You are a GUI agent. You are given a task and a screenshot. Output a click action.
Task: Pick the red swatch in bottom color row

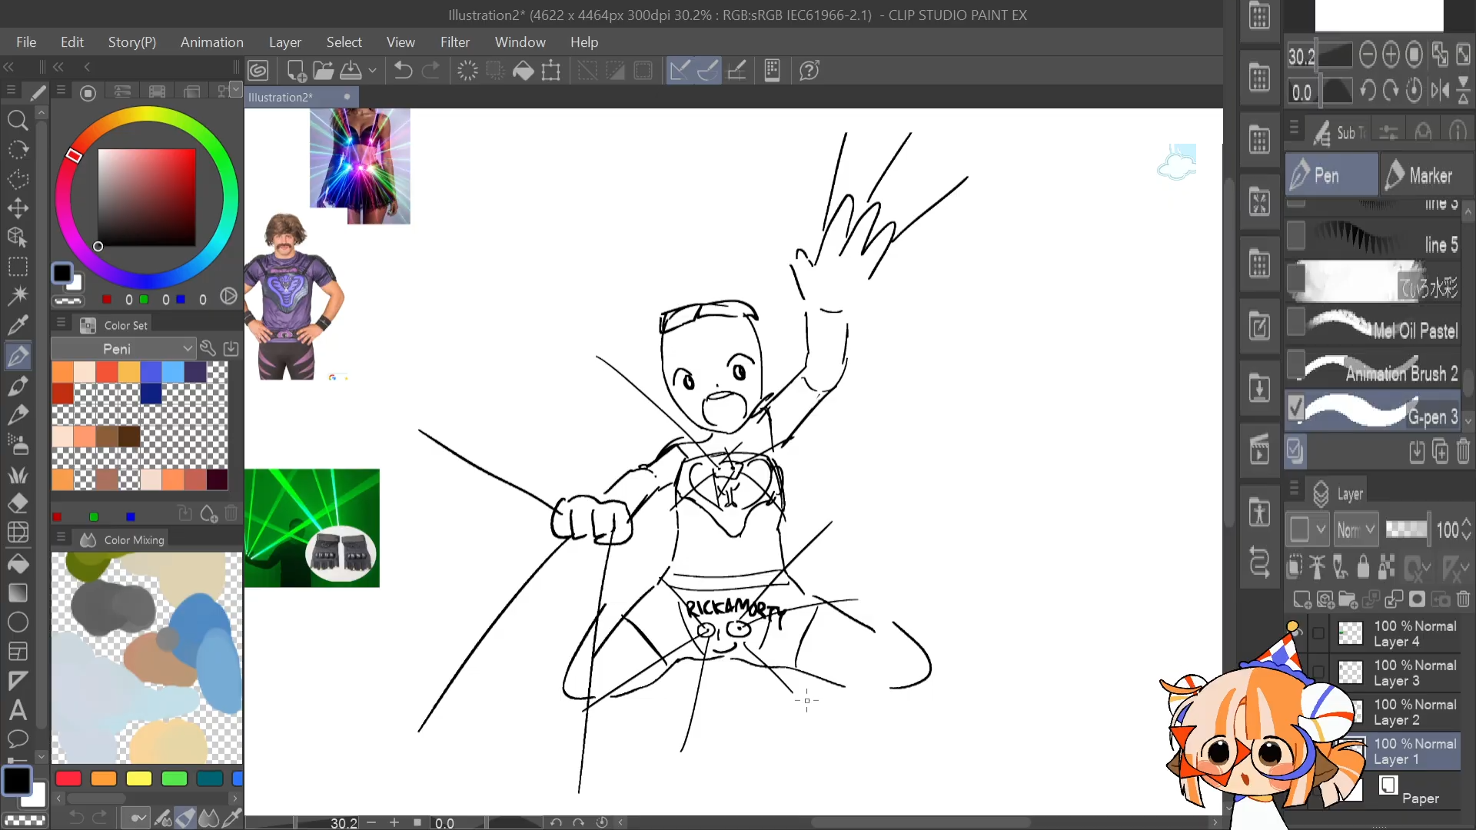pyautogui.click(x=68, y=779)
